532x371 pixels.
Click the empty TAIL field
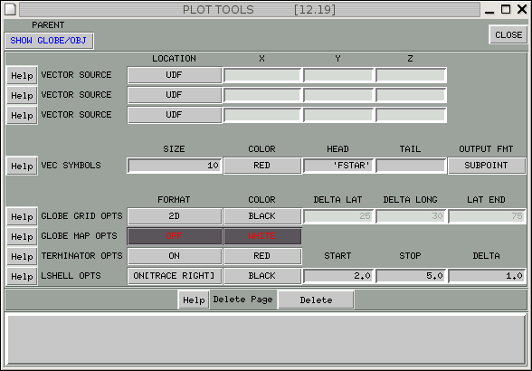(411, 166)
